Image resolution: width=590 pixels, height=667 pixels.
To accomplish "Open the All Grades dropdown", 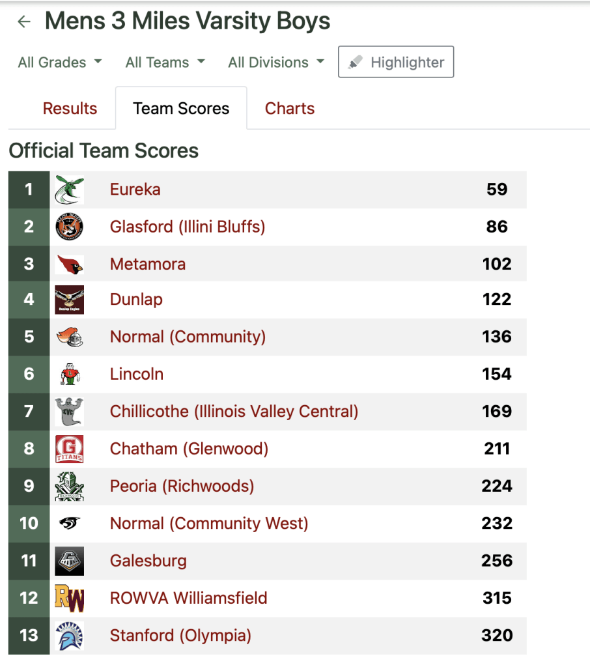I will (x=60, y=63).
